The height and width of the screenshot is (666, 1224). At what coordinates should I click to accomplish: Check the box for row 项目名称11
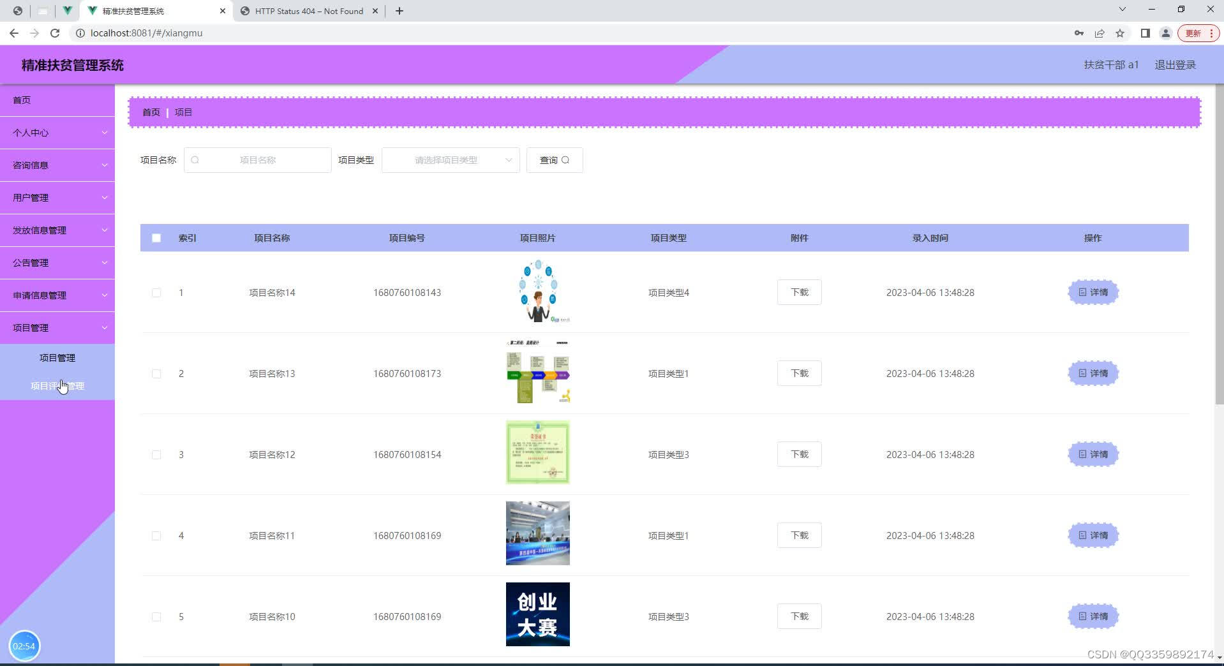[156, 536]
